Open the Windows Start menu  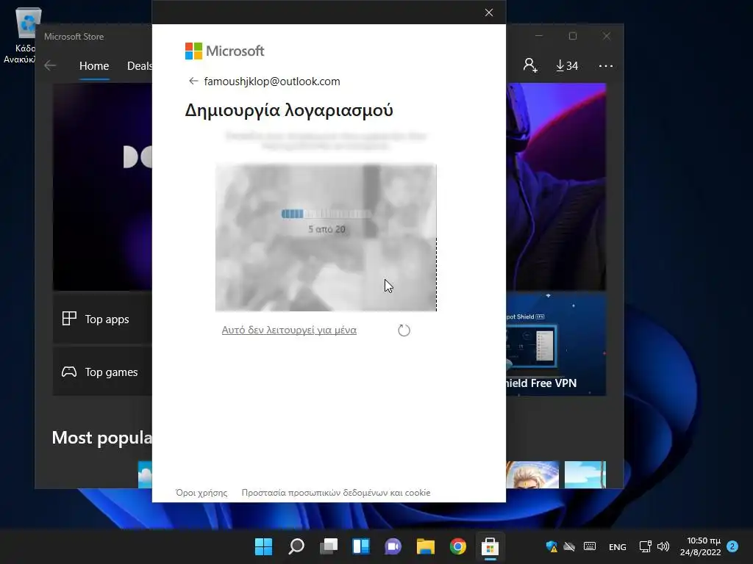tap(264, 546)
